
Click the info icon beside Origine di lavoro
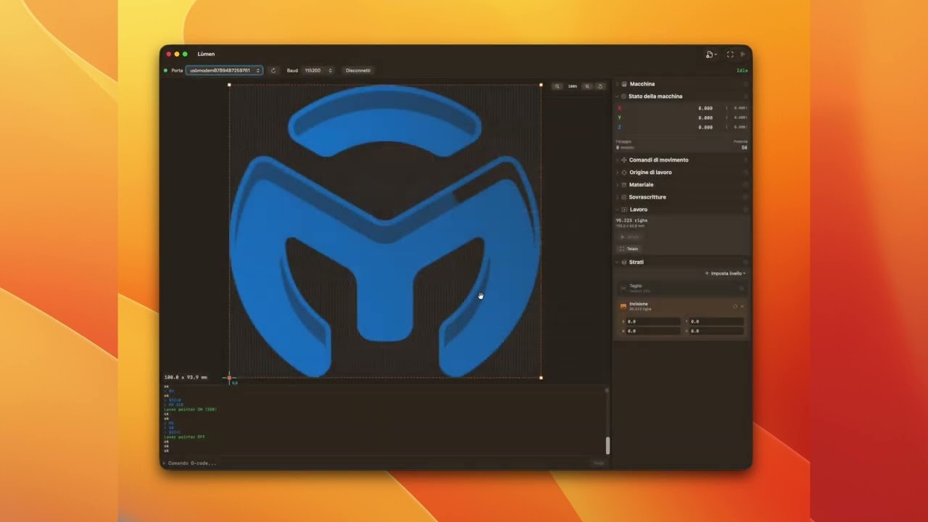745,173
